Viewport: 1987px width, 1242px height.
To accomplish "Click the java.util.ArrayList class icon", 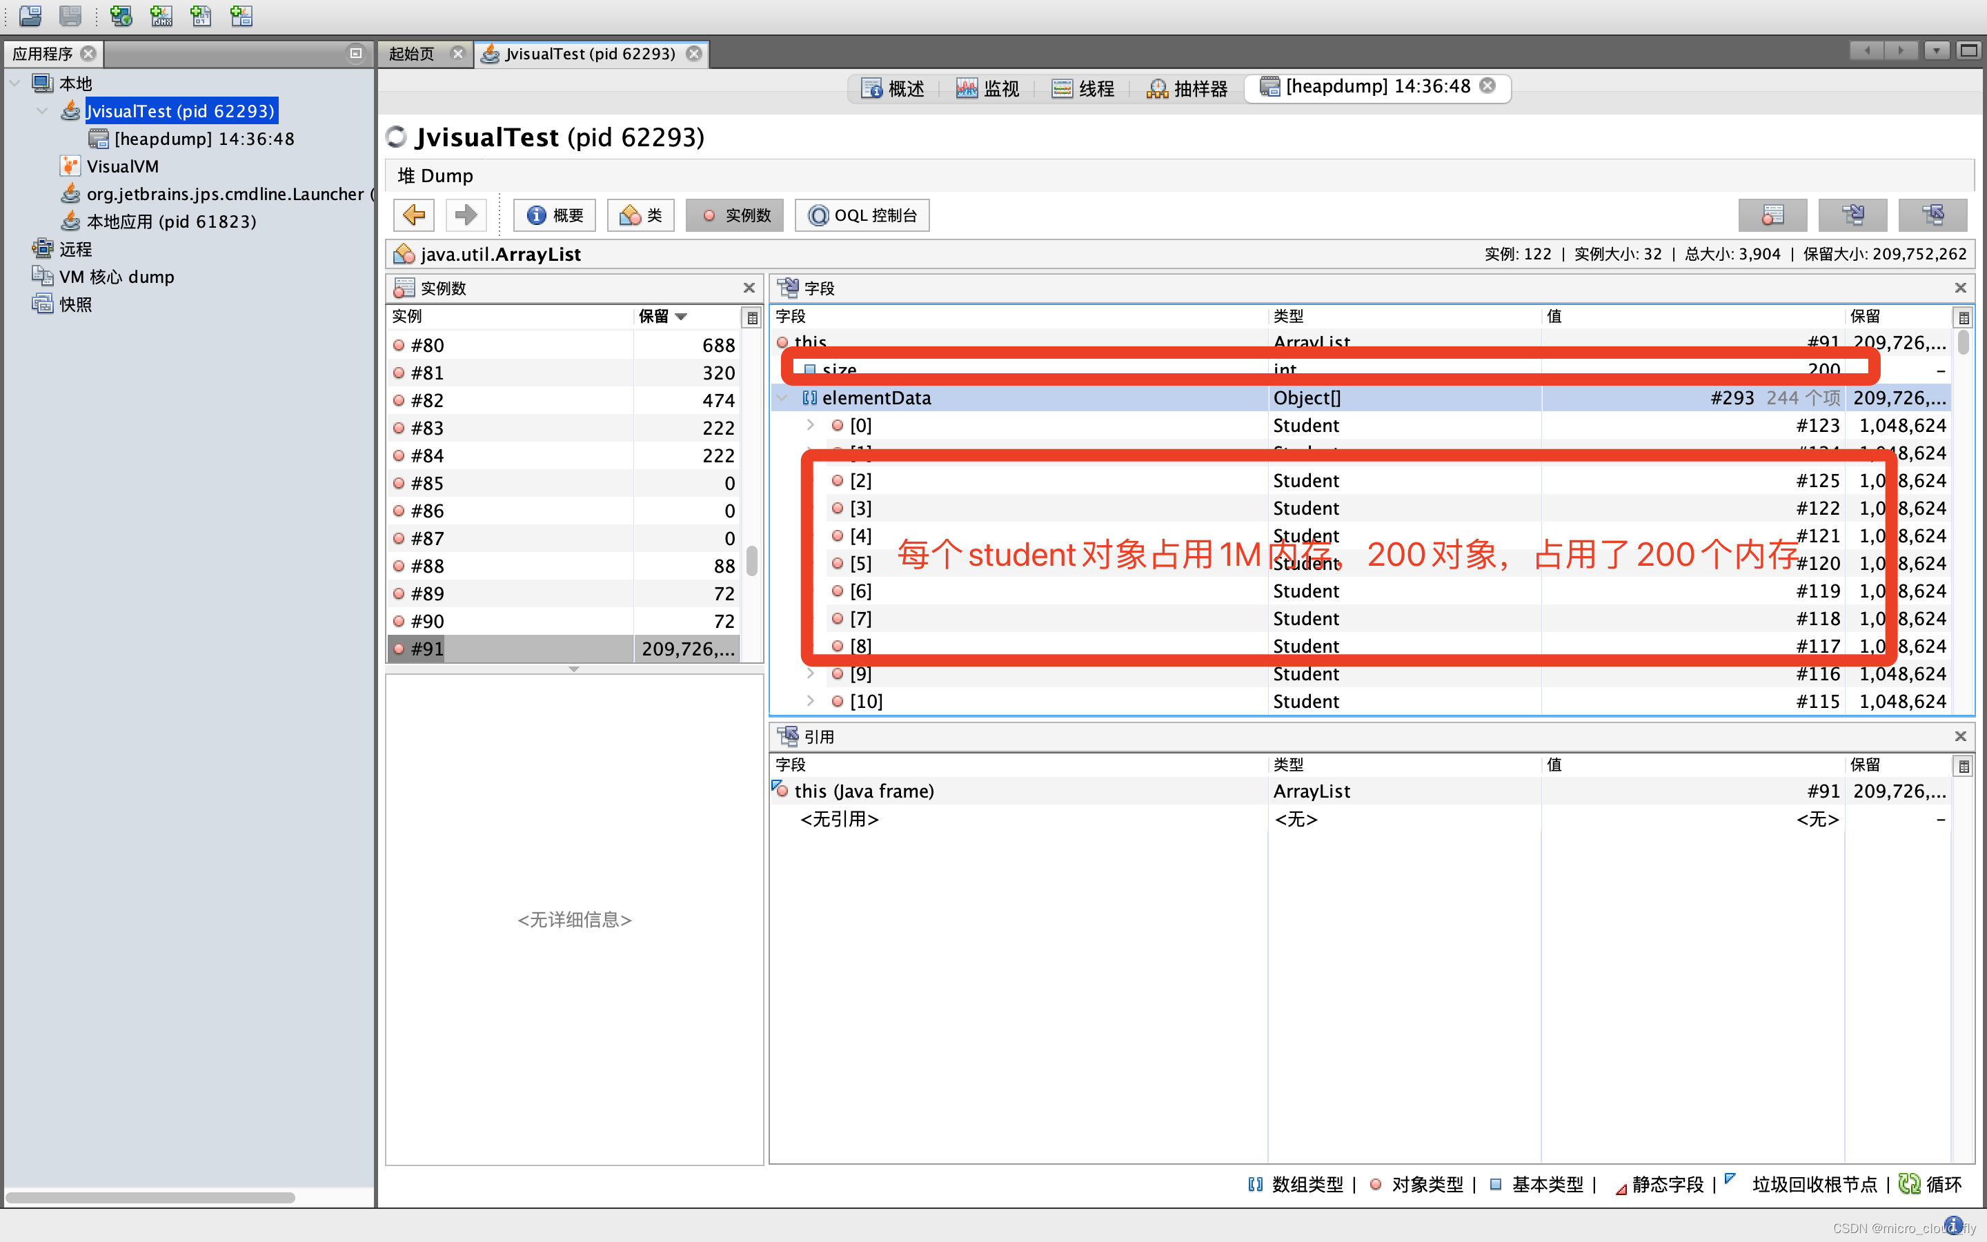I will 404,255.
